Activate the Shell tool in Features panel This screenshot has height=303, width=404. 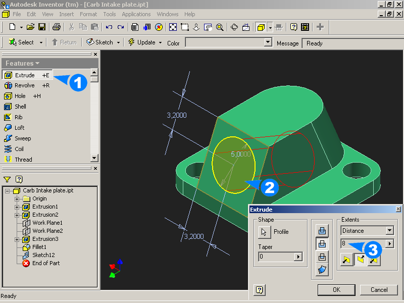coord(20,107)
